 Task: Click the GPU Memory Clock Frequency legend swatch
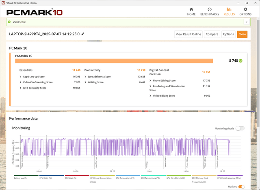point(204,176)
